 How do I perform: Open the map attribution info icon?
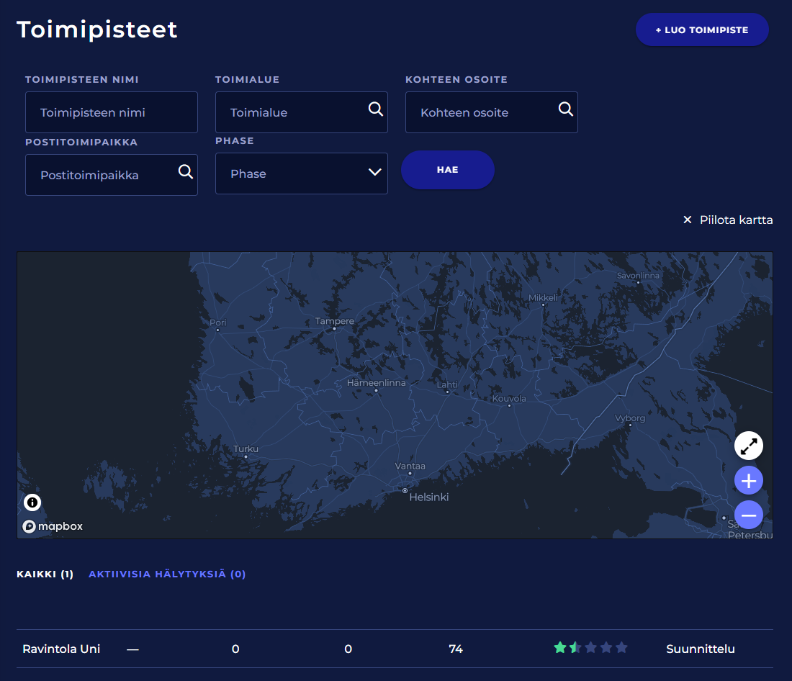(x=32, y=502)
